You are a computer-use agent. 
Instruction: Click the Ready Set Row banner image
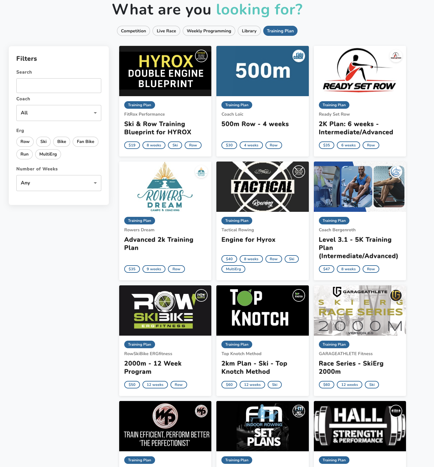pos(360,71)
